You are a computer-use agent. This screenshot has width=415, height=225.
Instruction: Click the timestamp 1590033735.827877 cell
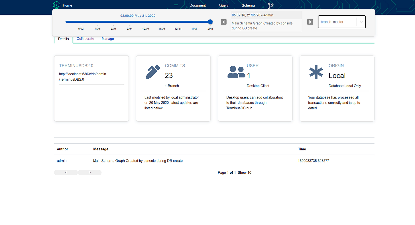(314, 161)
